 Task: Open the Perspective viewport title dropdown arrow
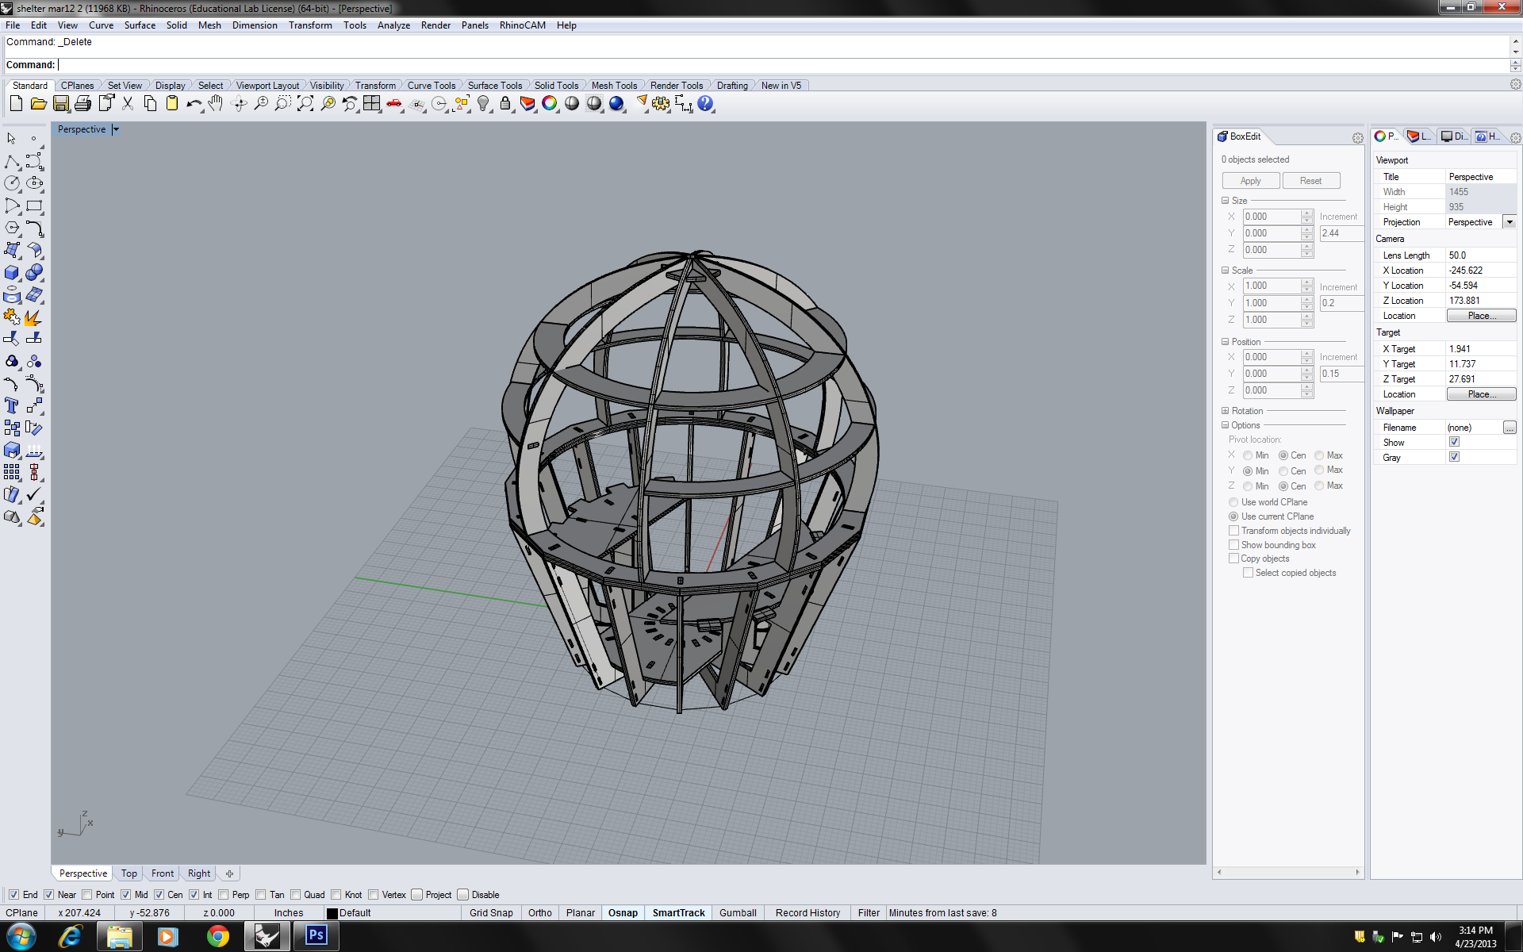pos(116,129)
